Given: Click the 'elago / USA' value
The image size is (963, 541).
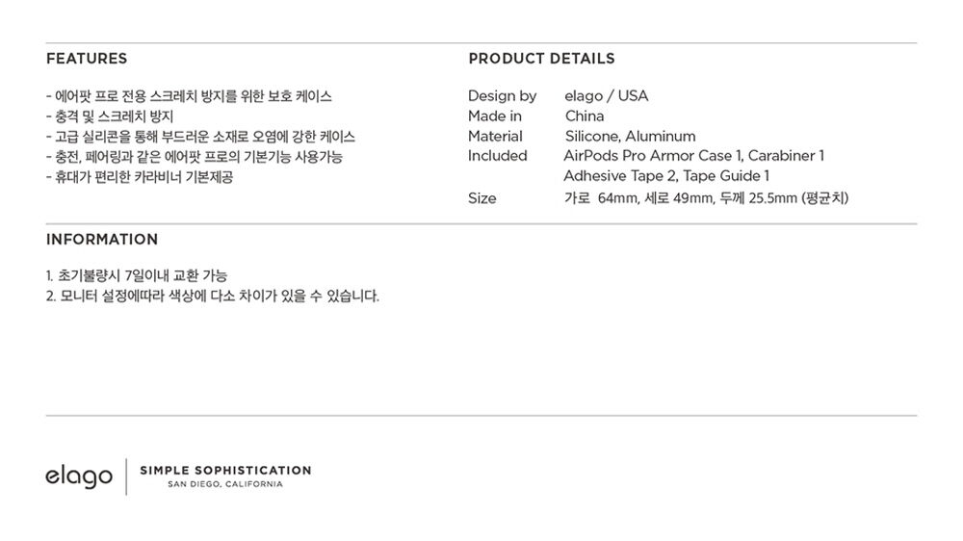Looking at the screenshot, I should coord(606,96).
